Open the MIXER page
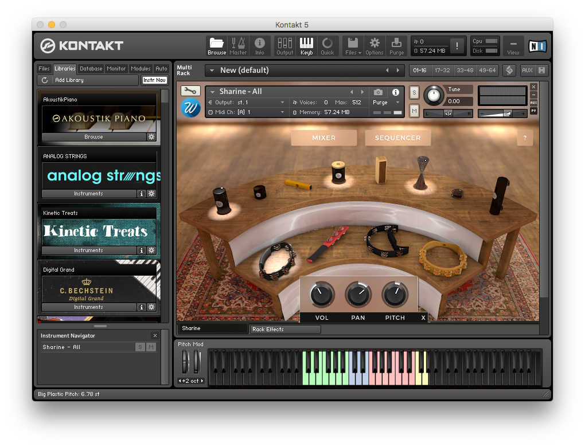585x447 pixels. 324,138
